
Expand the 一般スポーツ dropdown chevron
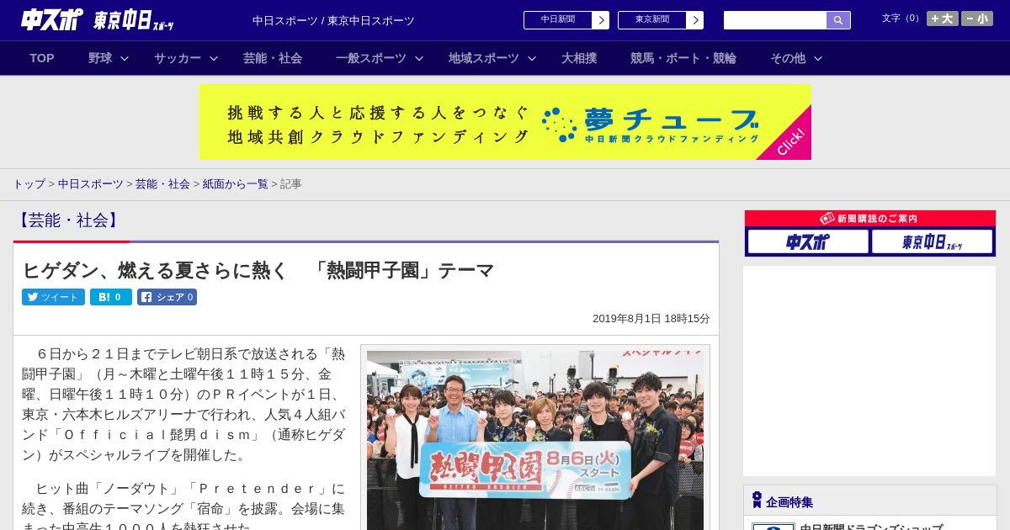click(419, 58)
